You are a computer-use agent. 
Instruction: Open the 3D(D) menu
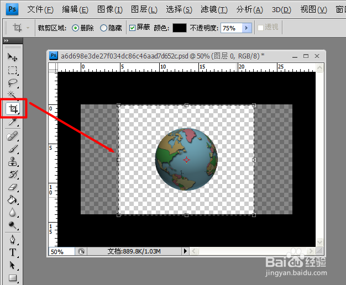click(281, 9)
